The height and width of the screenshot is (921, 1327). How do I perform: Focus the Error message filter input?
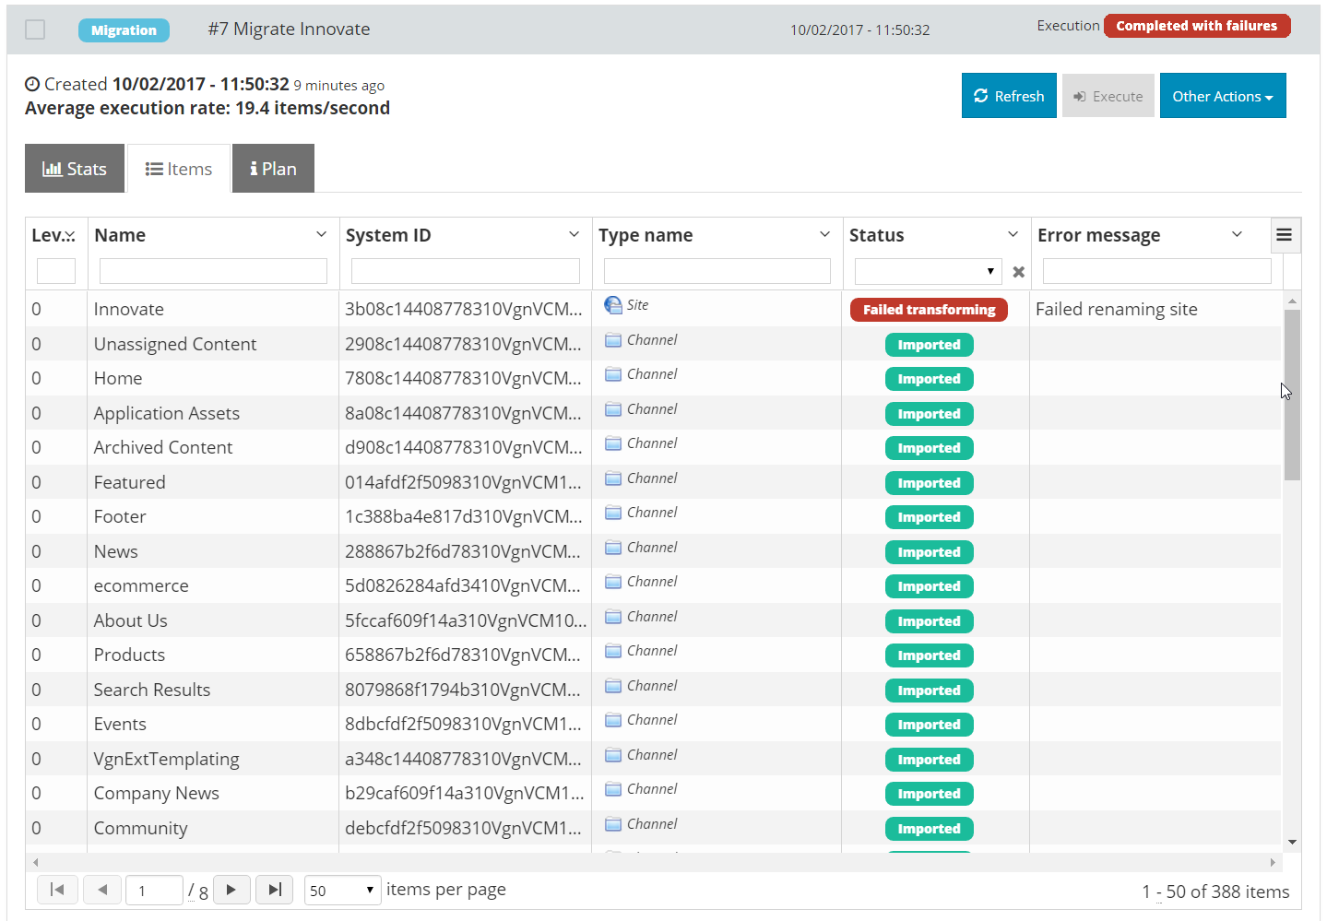1156,271
